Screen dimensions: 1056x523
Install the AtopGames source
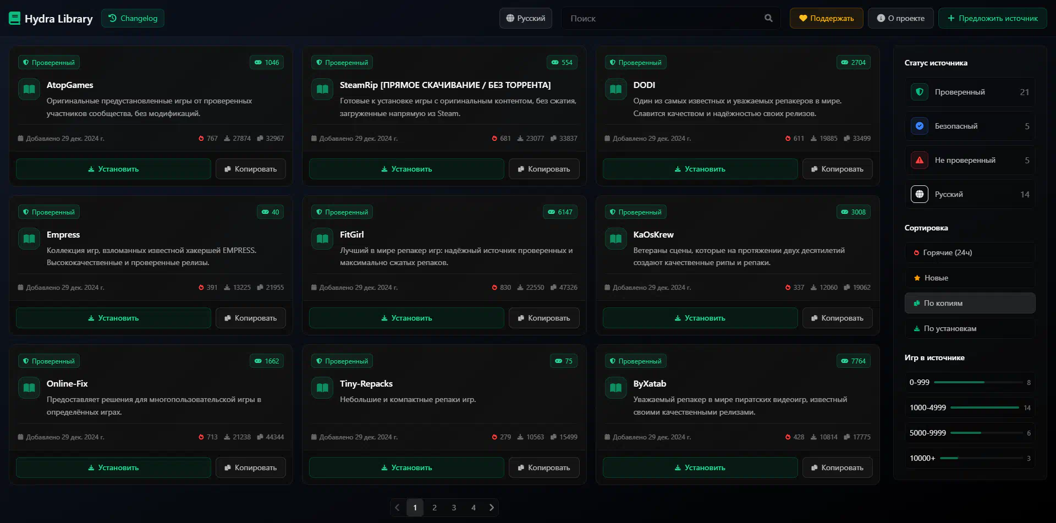tap(113, 169)
